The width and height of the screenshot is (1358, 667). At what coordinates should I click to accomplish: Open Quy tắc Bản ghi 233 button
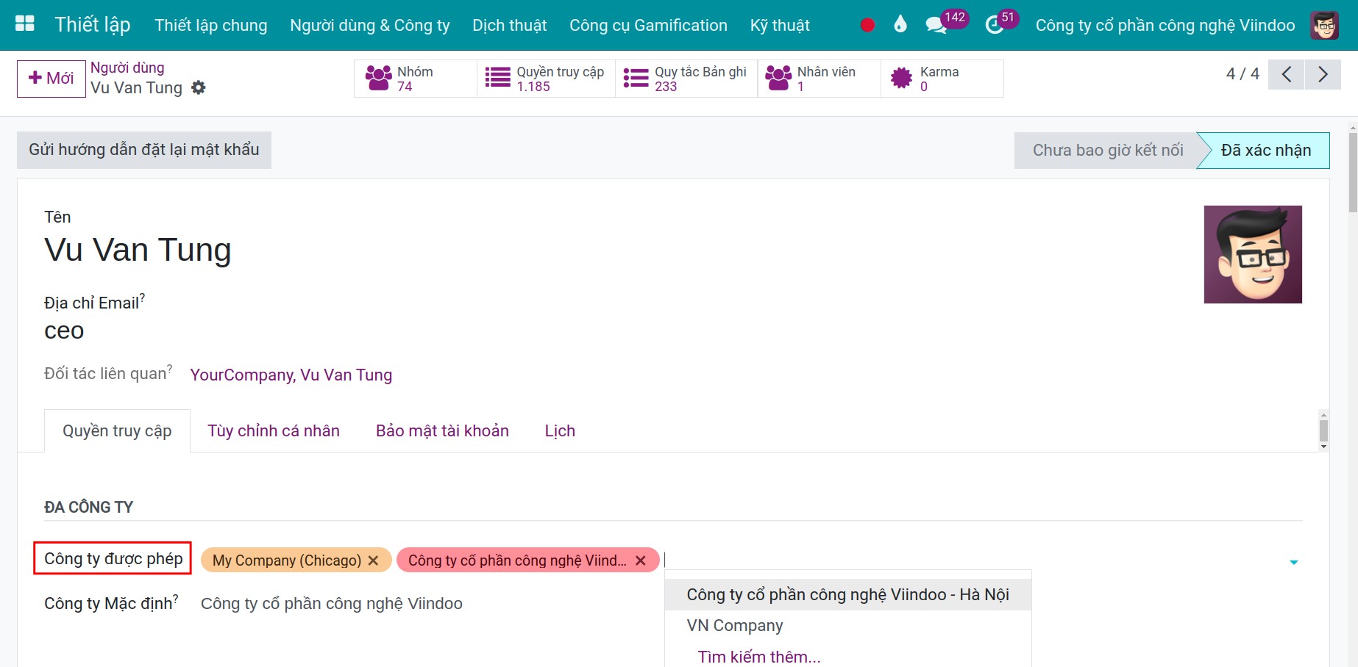pos(686,79)
